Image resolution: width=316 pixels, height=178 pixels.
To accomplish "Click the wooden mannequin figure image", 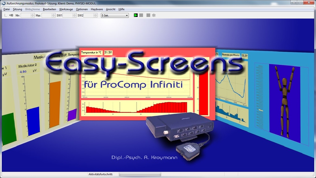I will (285, 102).
